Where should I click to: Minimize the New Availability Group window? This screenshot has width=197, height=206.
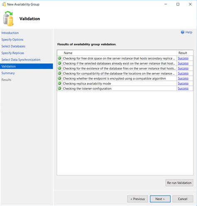[x=165, y=4]
